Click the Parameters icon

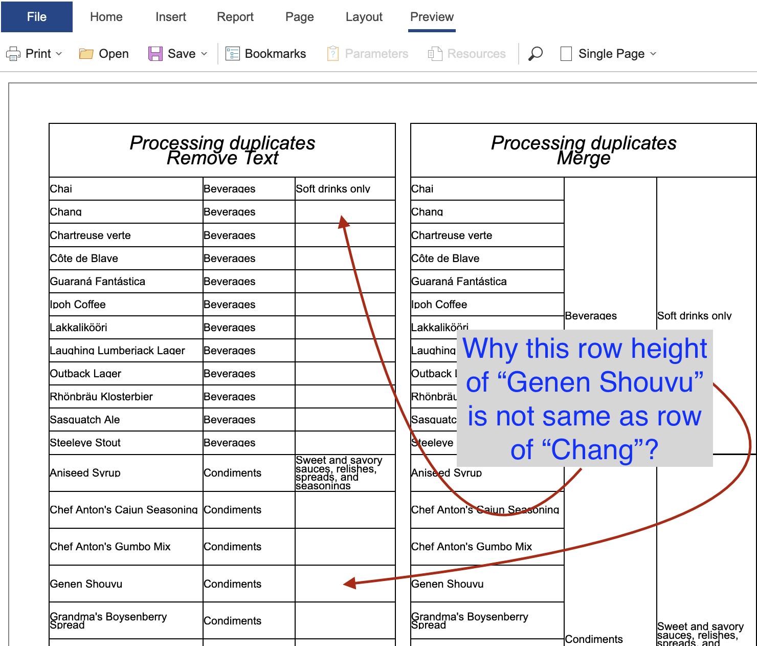coord(332,54)
